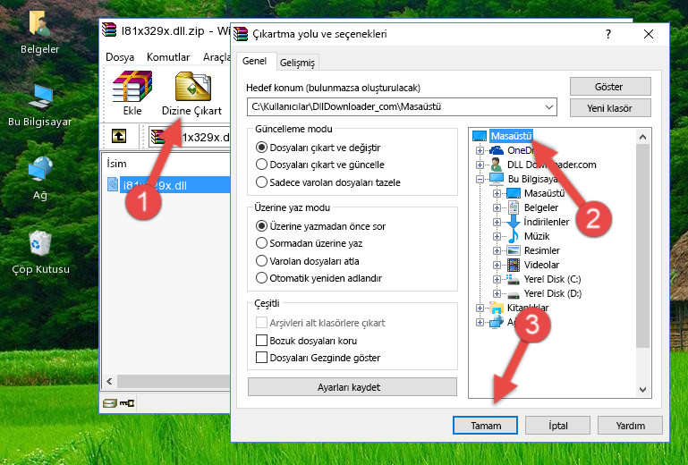The image size is (688, 465).
Task: Click the Ayarları kaydet button
Action: click(x=352, y=387)
